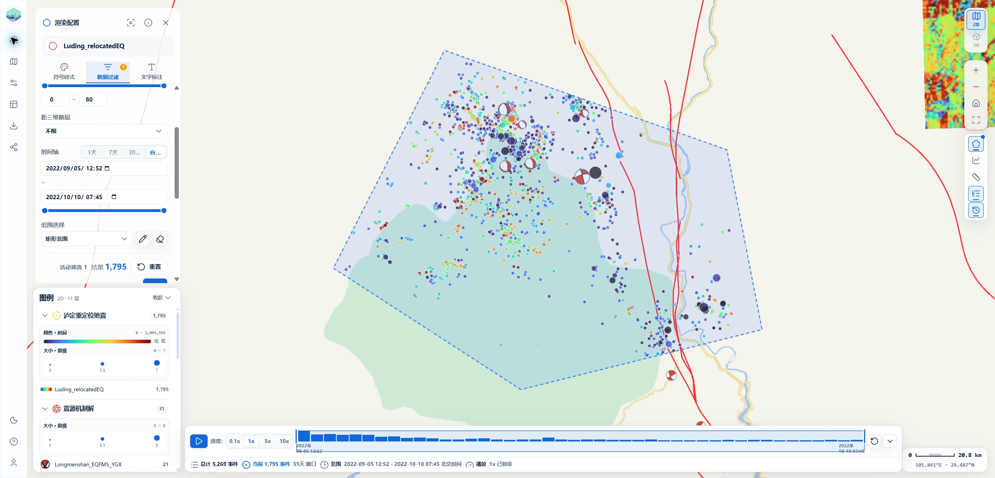This screenshot has width=995, height=478.
Task: Open the sliders settings icon in sidebar
Action: [x=14, y=83]
